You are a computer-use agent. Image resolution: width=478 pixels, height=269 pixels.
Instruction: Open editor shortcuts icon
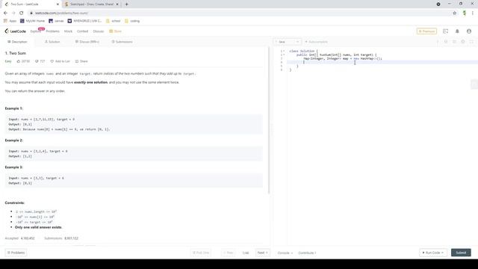(454, 42)
